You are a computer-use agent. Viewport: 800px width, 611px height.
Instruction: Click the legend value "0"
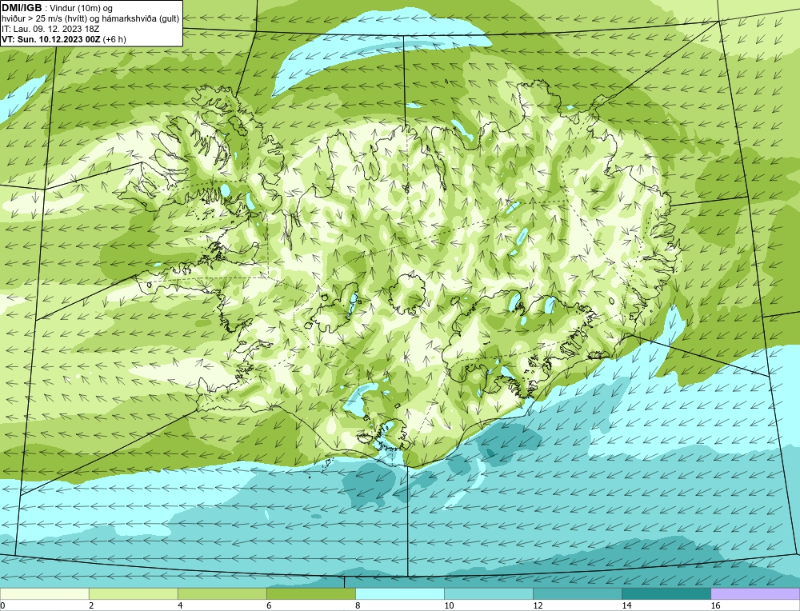(2, 605)
